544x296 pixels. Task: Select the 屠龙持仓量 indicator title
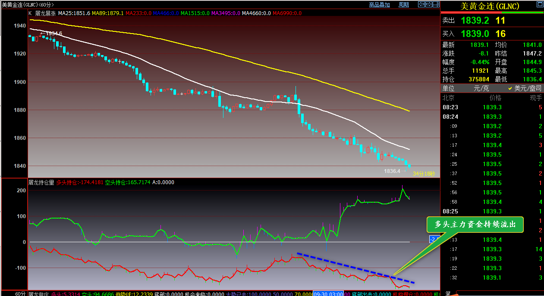41,182
